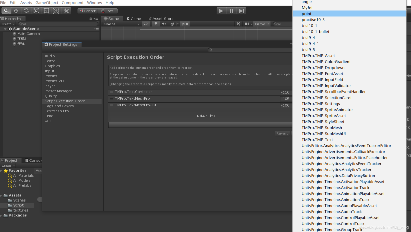Switch to the Asset Store tab

(x=161, y=19)
